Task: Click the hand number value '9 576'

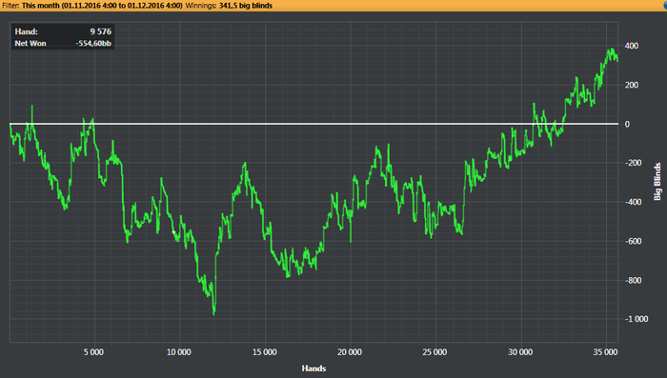Action: point(100,31)
